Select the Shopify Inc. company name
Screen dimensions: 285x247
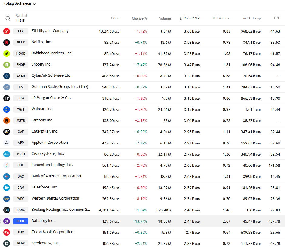(41, 64)
